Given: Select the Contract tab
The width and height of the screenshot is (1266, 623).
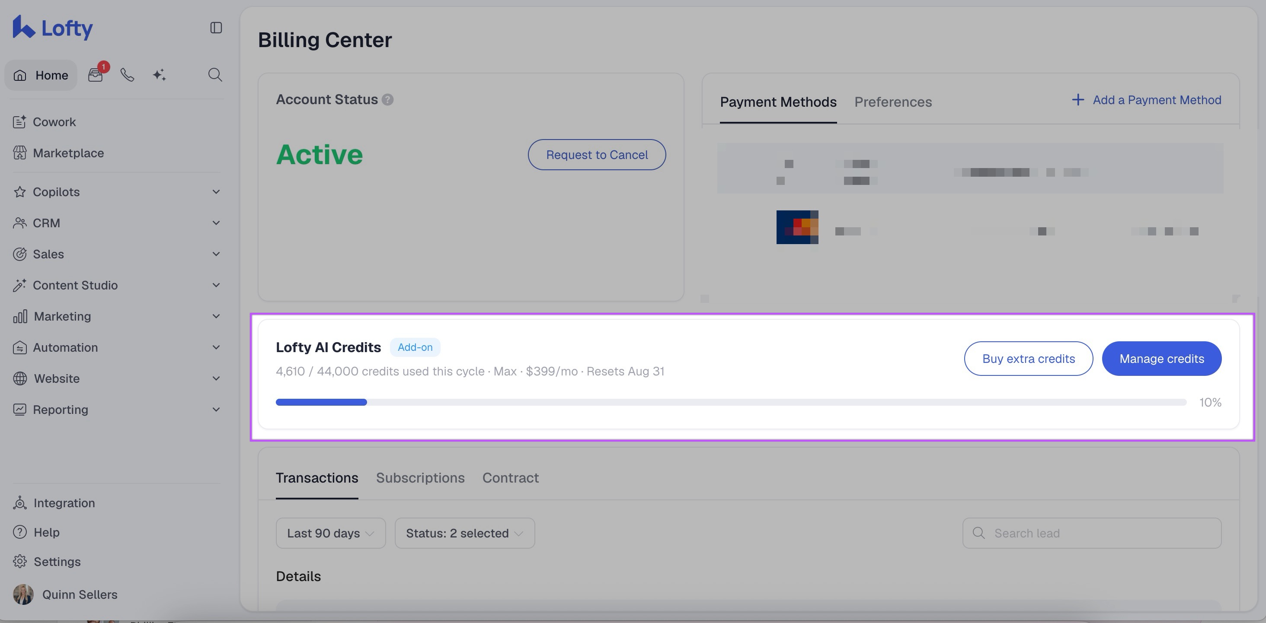Looking at the screenshot, I should 510,478.
